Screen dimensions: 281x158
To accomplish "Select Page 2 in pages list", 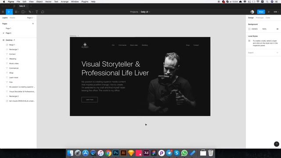I will tap(8, 33).
